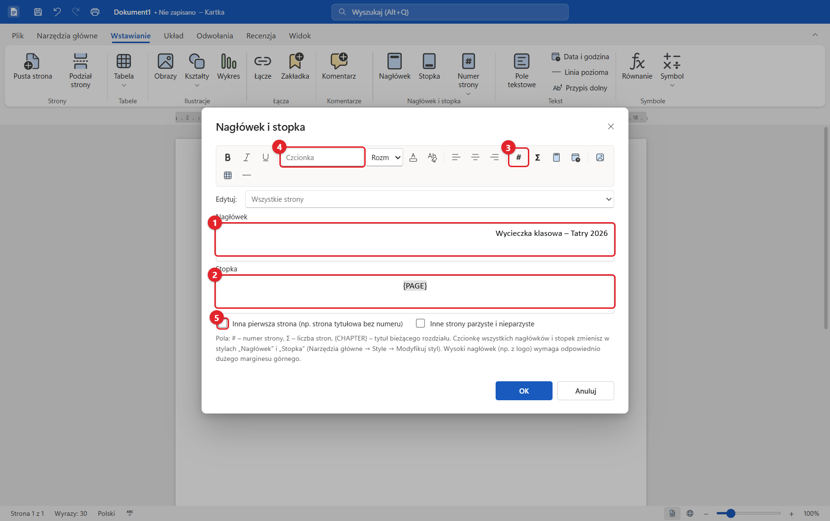This screenshot has width=830, height=521.
Task: Center the text in the dialog
Action: (475, 158)
